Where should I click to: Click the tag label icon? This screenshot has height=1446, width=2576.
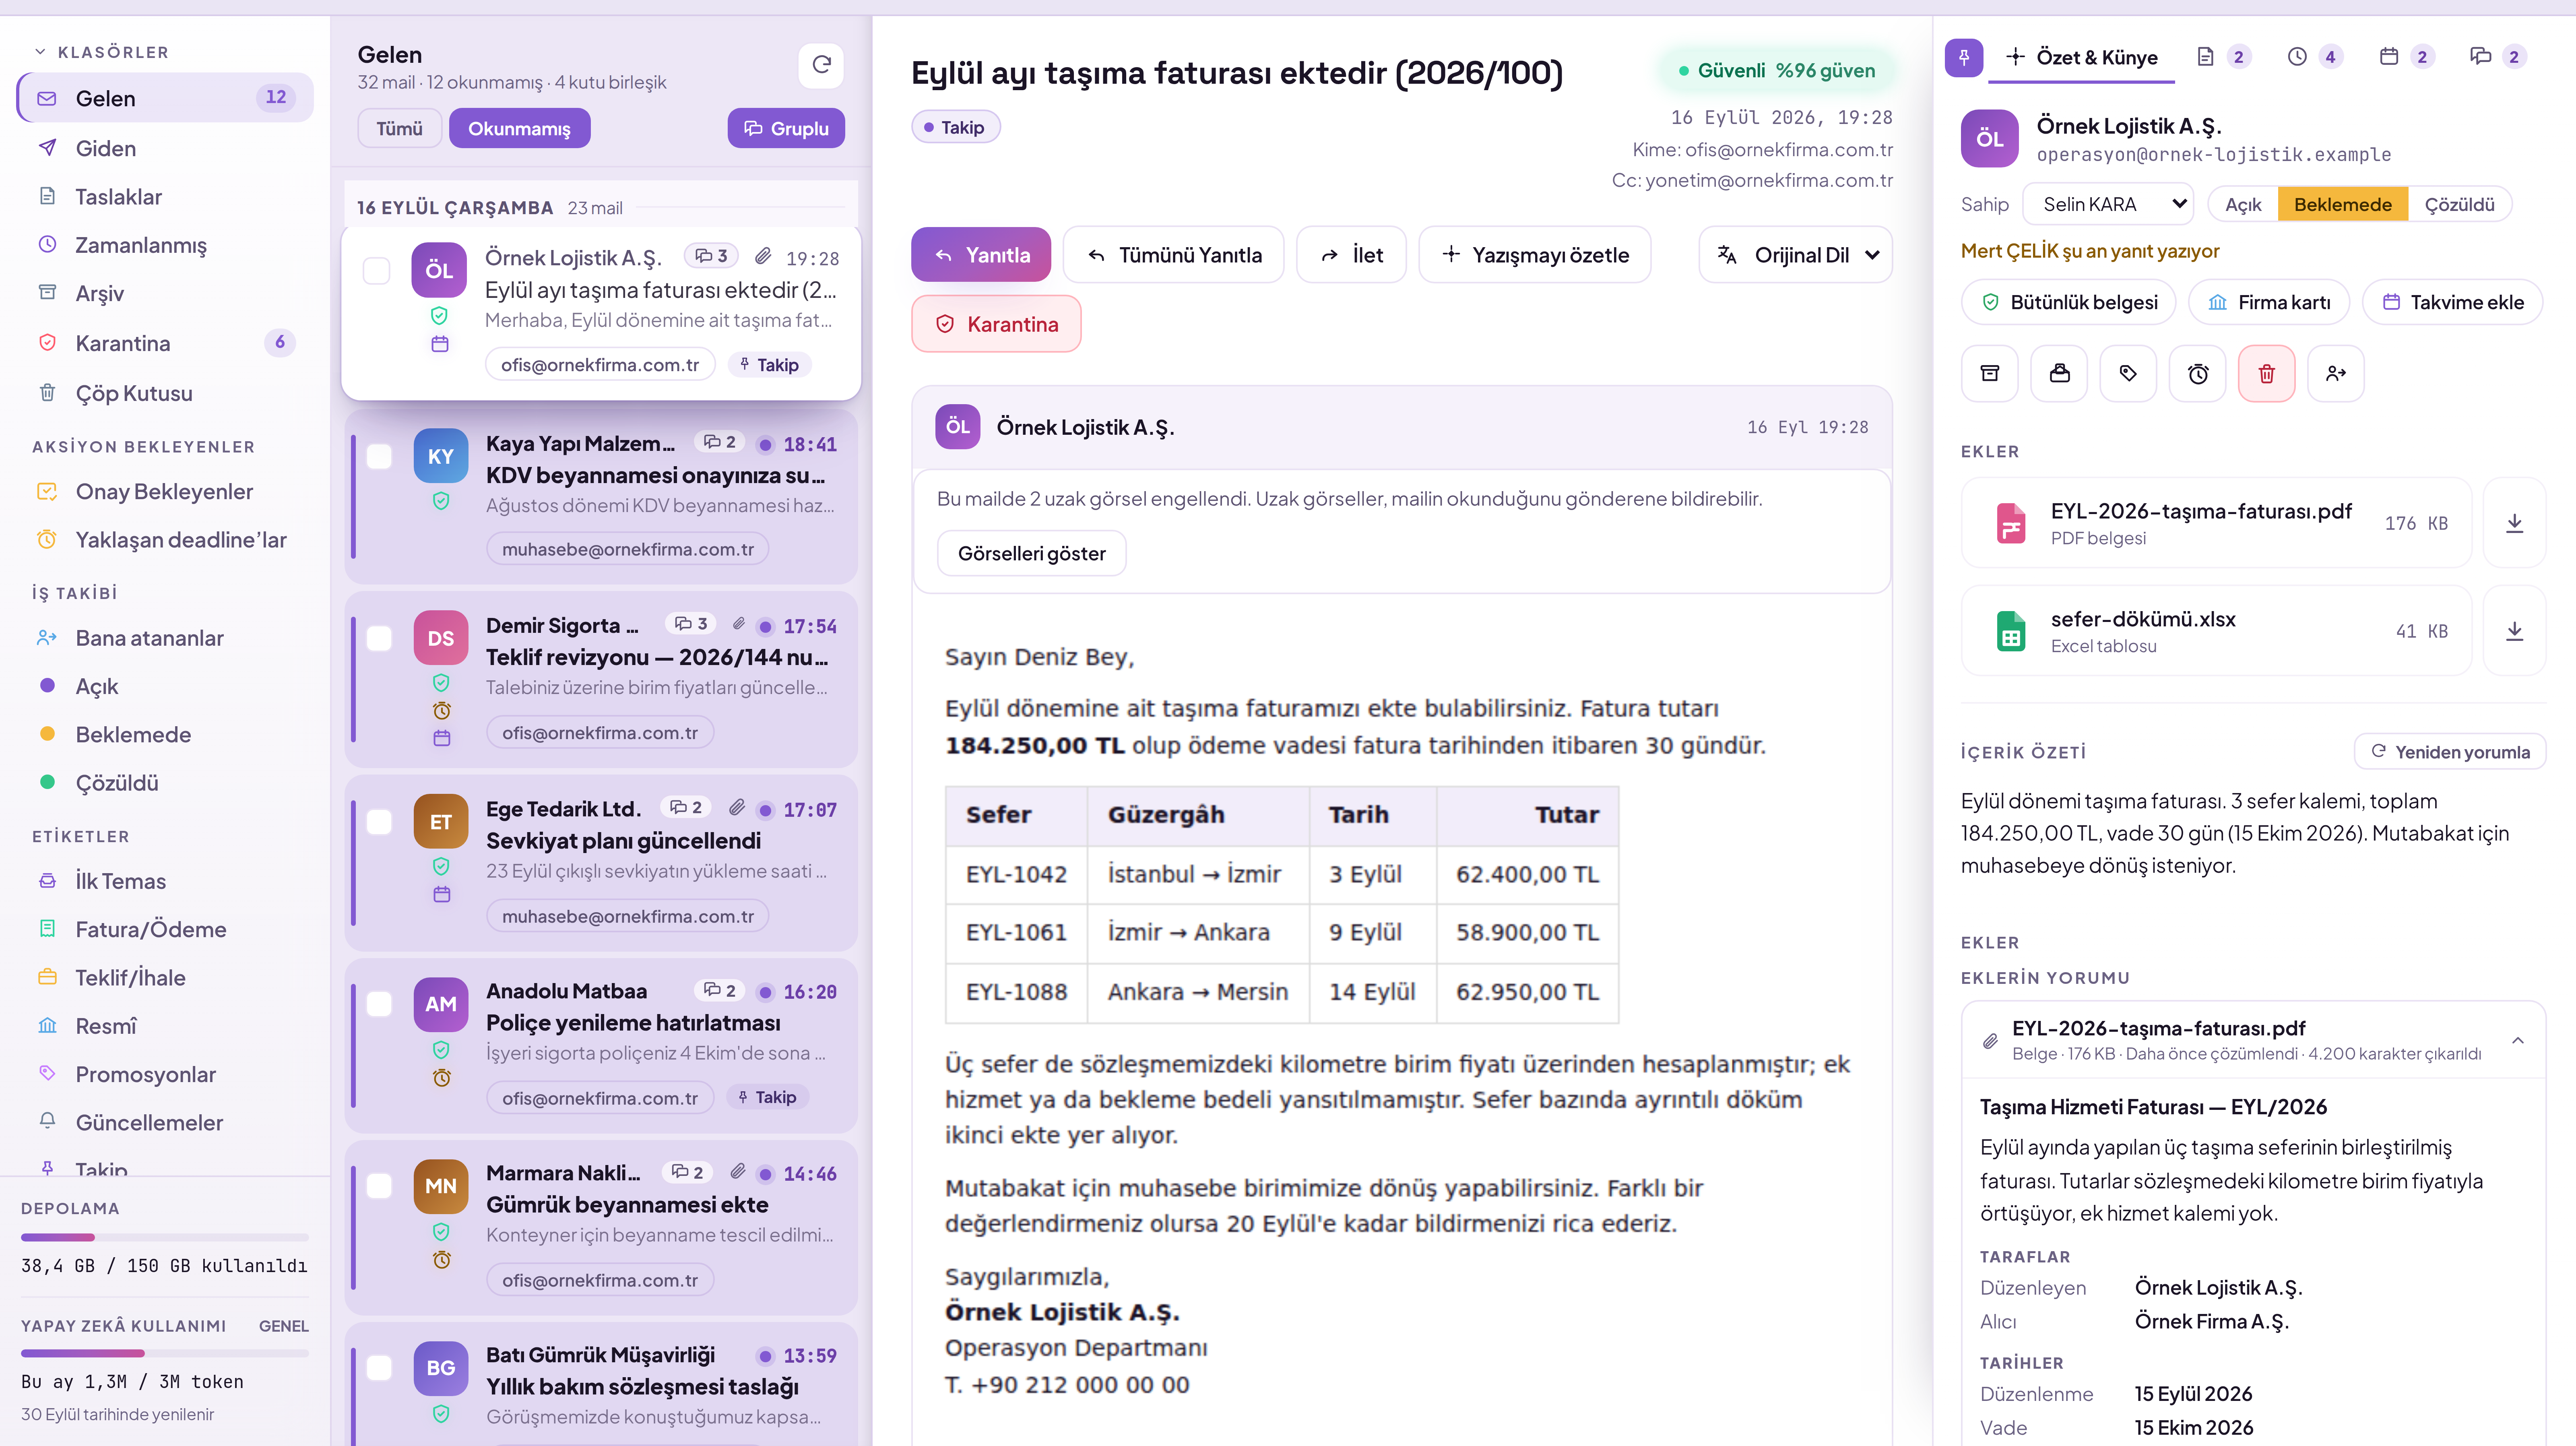pyautogui.click(x=2128, y=373)
